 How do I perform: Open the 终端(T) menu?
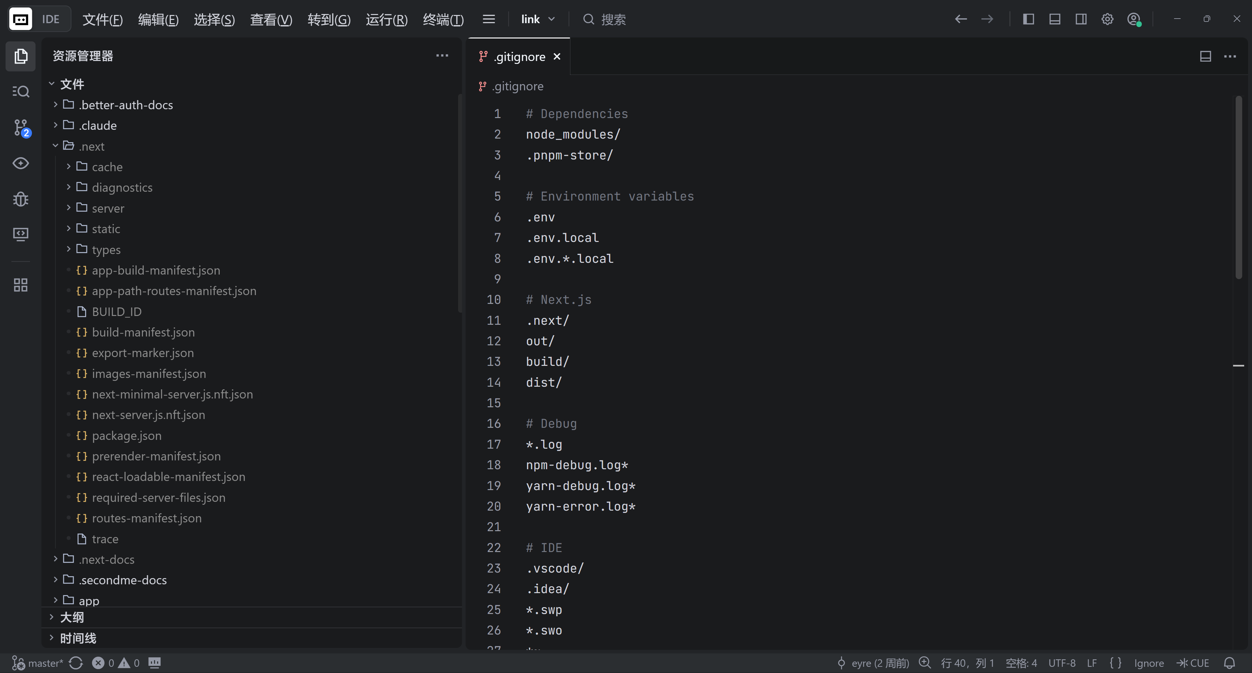(443, 20)
